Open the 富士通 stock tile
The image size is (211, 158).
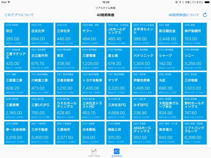tap(118, 59)
